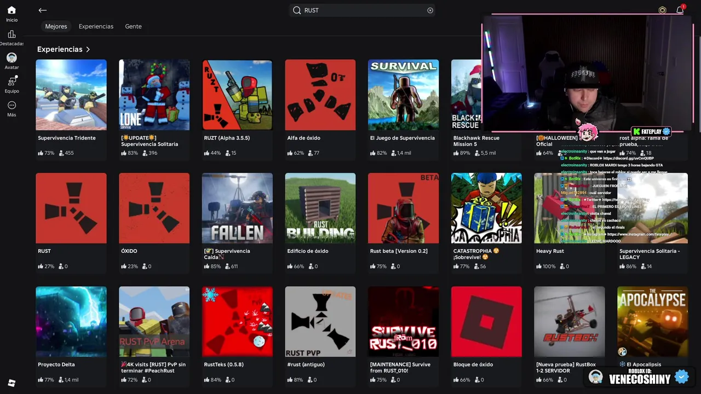The height and width of the screenshot is (394, 701).
Task: Open RustTeks (0.5.8) thumbnail
Action: click(237, 321)
